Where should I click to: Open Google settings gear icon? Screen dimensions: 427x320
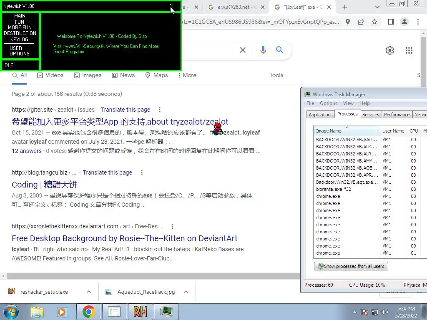390,50
